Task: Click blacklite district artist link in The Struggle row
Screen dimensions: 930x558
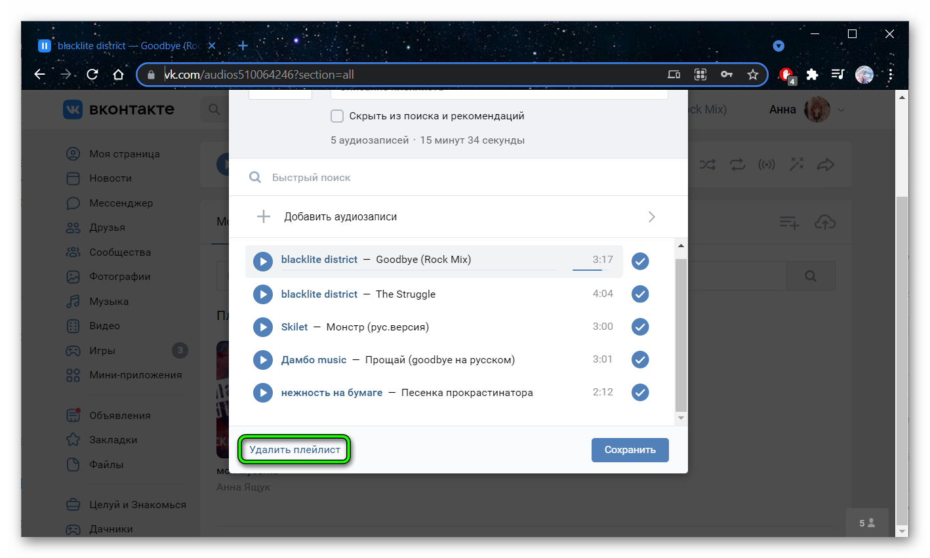Action: click(x=319, y=294)
